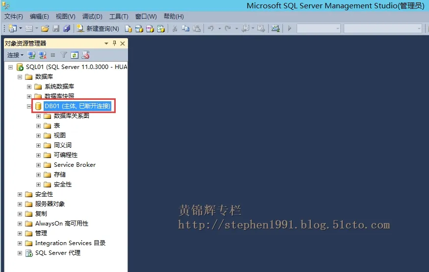Viewport: 429px width, 272px height.
Task: Click the Undo arrow icon
Action: pos(211,28)
